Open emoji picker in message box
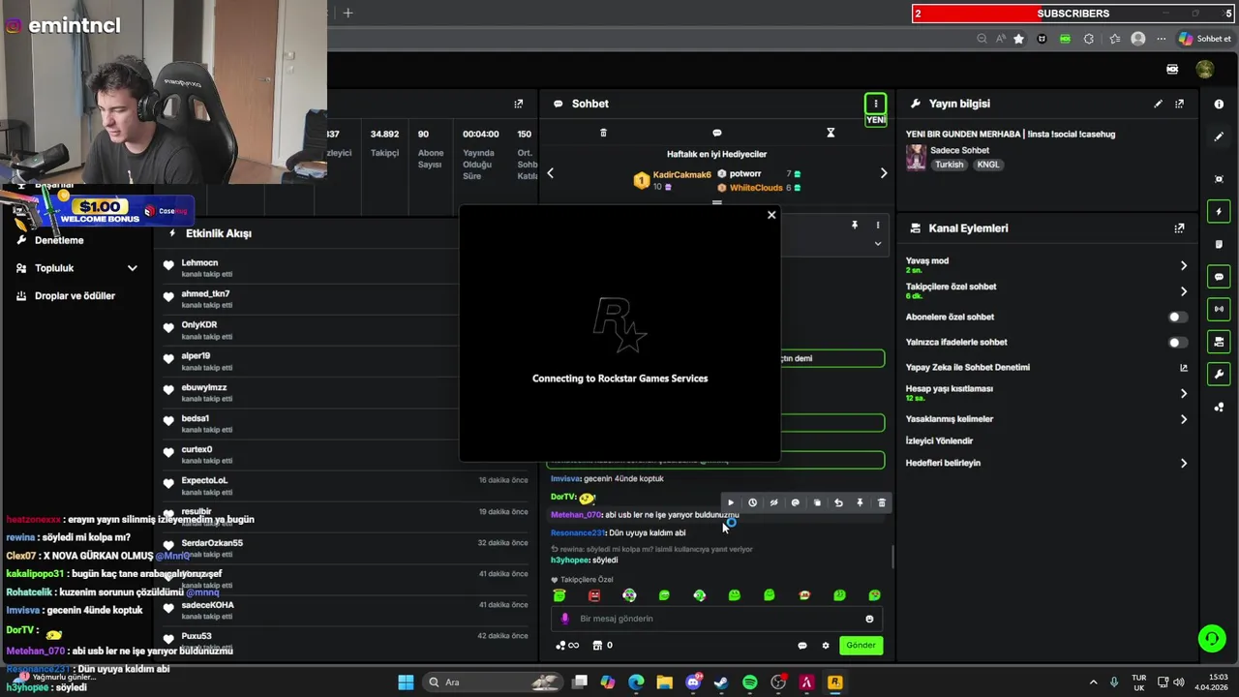Screen dimensions: 1239x697 click(869, 619)
